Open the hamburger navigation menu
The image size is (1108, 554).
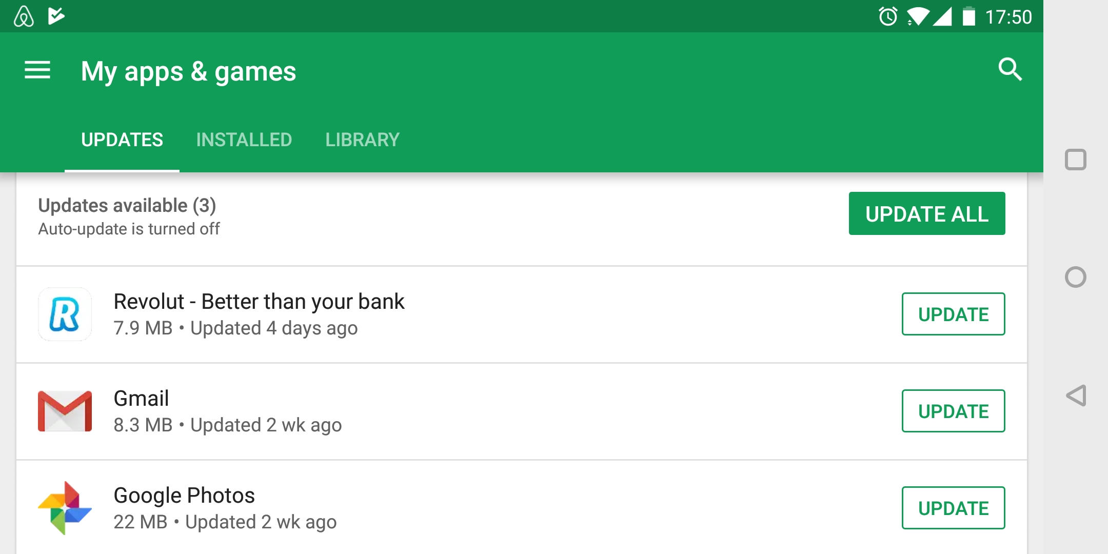37,70
